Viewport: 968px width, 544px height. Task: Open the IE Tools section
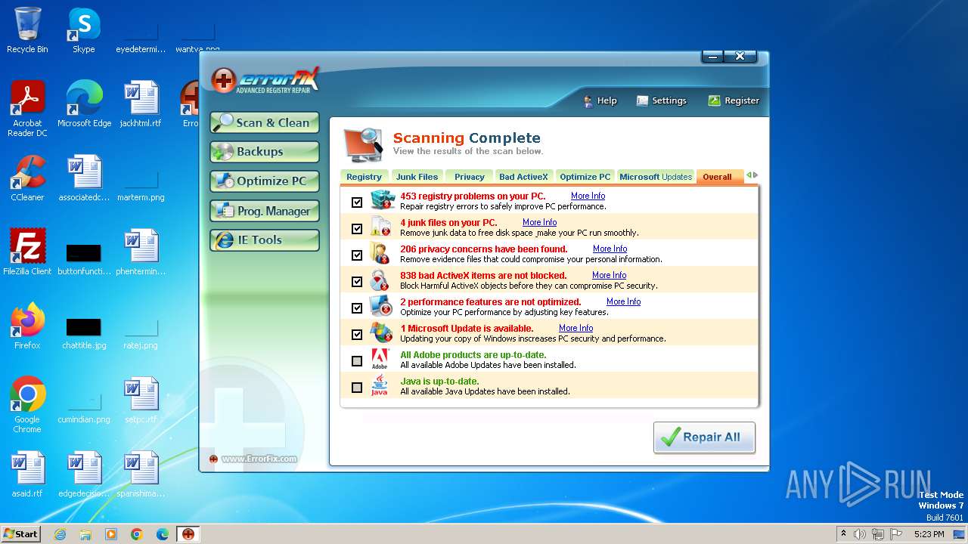(265, 240)
